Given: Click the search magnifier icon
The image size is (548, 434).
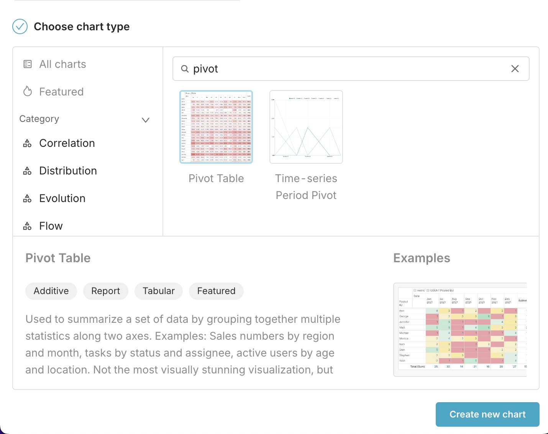Looking at the screenshot, I should [x=185, y=69].
